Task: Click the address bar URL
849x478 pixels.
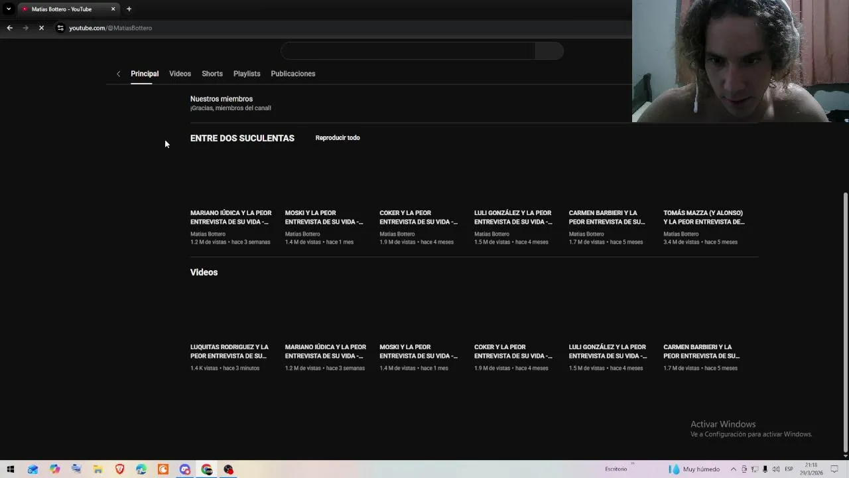Action: tap(111, 28)
